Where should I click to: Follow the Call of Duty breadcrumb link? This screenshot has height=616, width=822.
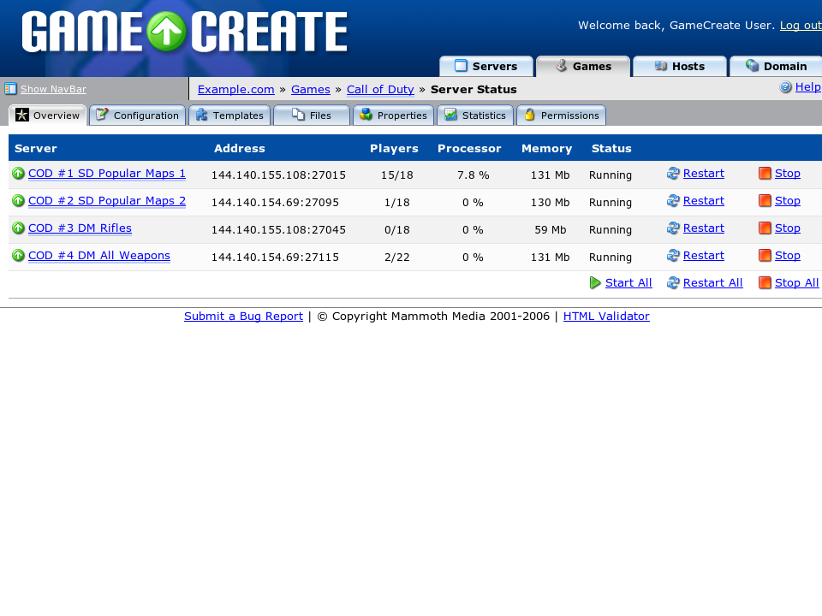(380, 90)
